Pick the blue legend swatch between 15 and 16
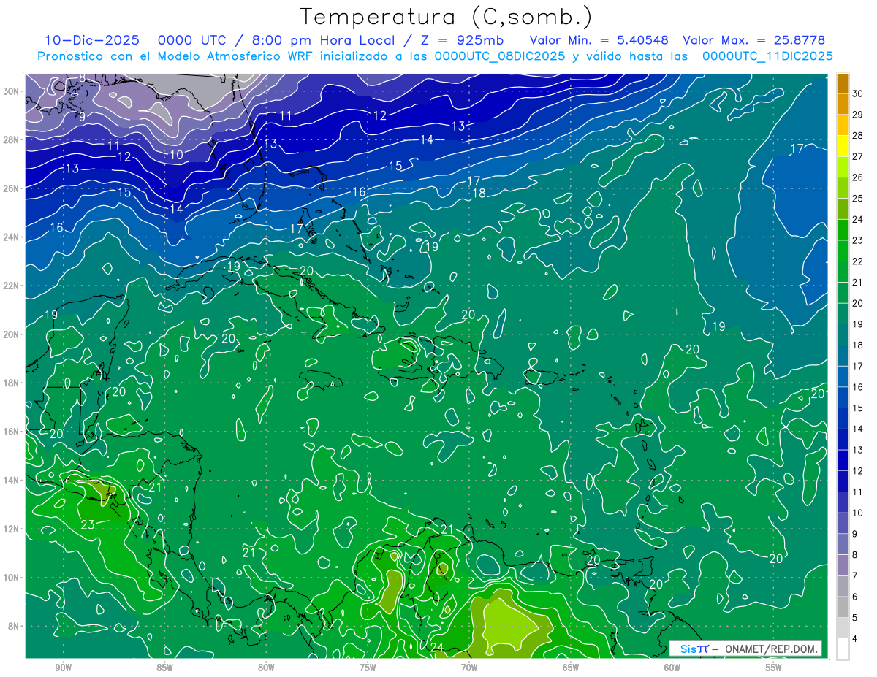877x677 pixels. [843, 397]
